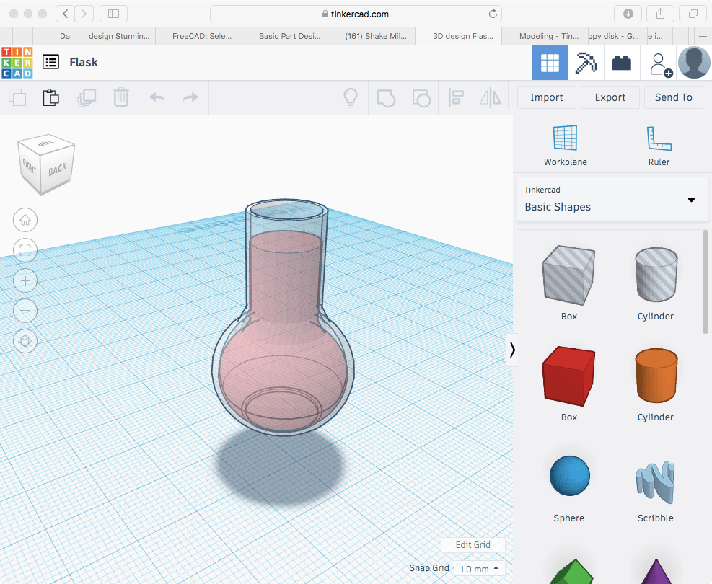Toggle perspective and orthographic view
The image size is (712, 584).
[x=26, y=341]
